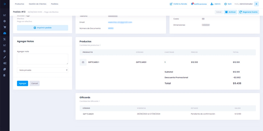Select the dashboard gauge sidebar icon
This screenshot has width=263, height=131.
coord(5,33)
